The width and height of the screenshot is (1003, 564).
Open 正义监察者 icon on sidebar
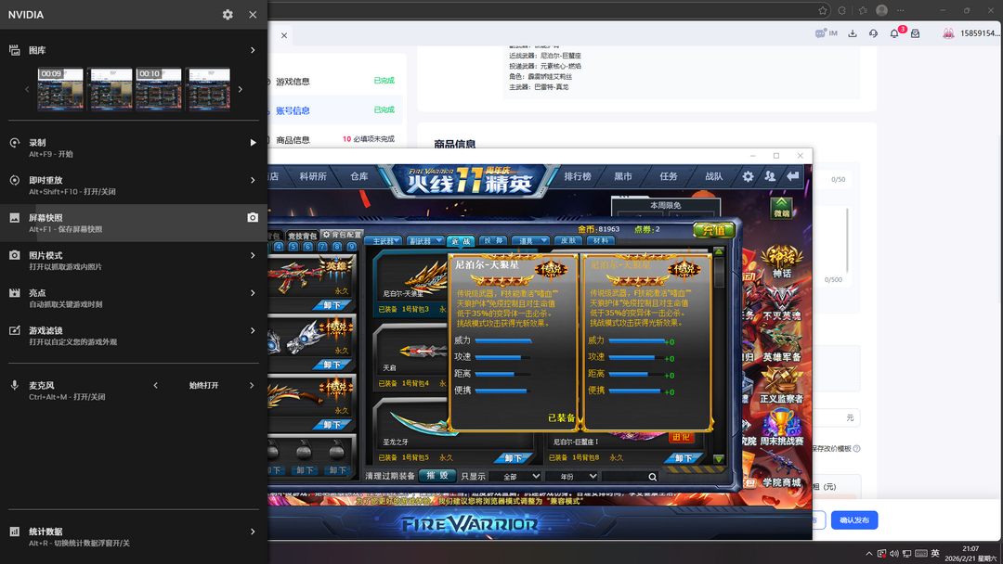(x=782, y=386)
